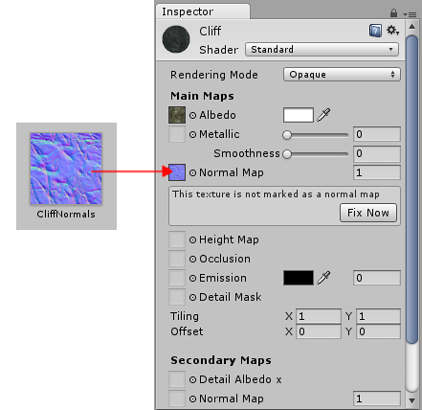The height and width of the screenshot is (410, 422).
Task: Click the empty Detail Albedo x2 texture slot
Action: [x=177, y=379]
